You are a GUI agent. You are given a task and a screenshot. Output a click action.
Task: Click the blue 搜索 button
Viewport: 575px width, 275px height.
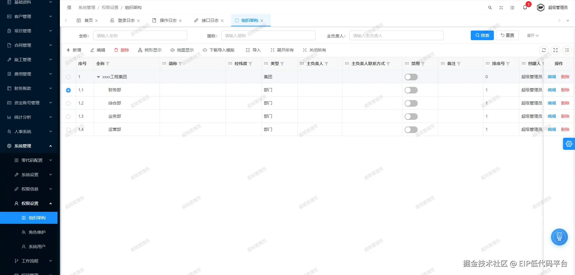pyautogui.click(x=482, y=35)
